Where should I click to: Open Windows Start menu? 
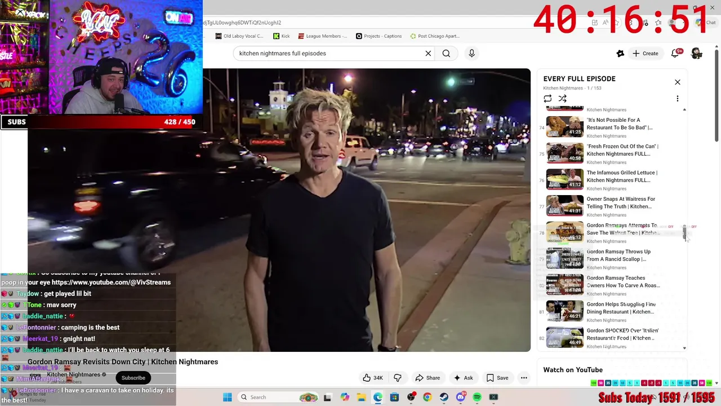click(x=228, y=397)
